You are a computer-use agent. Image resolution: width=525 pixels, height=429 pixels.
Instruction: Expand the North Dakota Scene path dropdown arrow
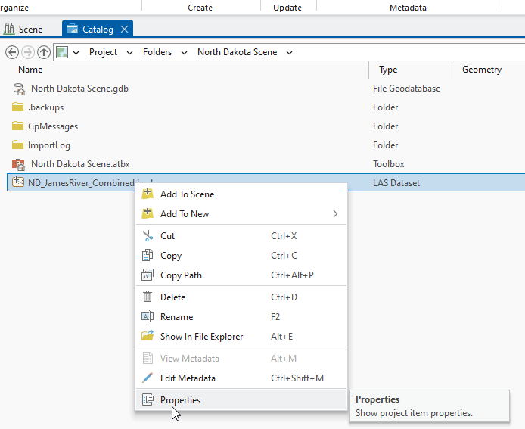pos(289,52)
